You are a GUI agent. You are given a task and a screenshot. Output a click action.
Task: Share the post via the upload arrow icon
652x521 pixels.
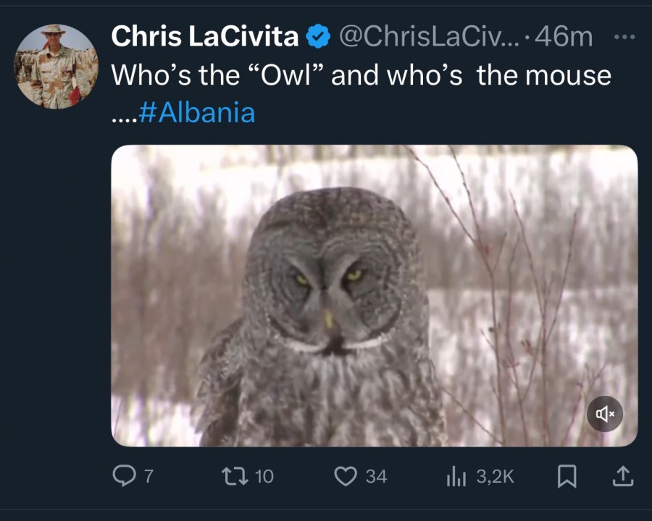pyautogui.click(x=622, y=475)
